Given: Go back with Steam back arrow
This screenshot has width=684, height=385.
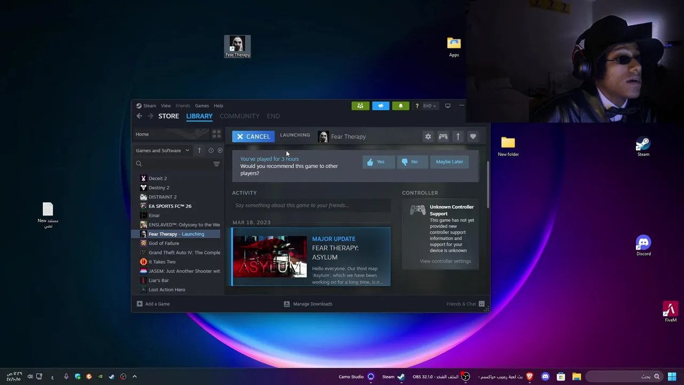Looking at the screenshot, I should (139, 116).
